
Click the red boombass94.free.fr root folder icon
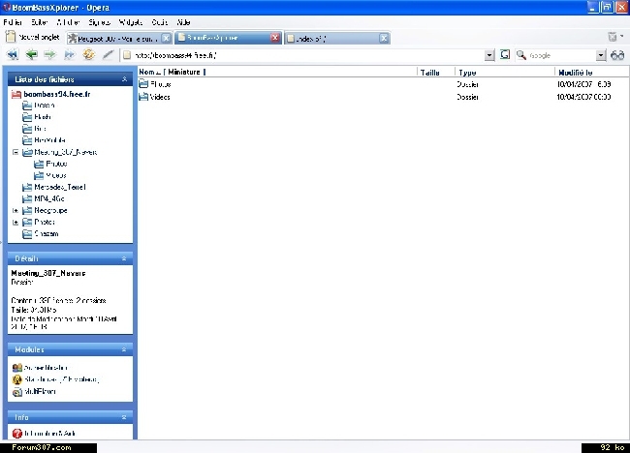16,94
